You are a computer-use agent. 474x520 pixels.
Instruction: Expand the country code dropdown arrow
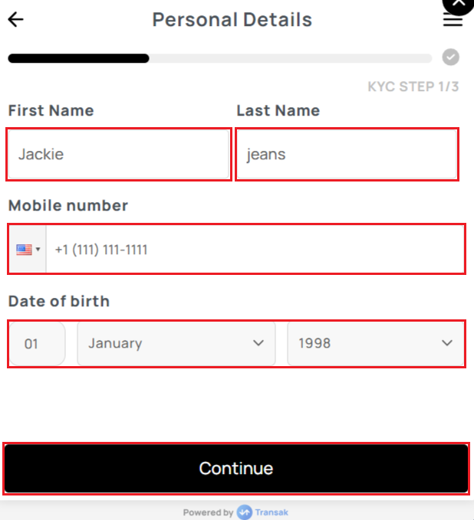[38, 249]
